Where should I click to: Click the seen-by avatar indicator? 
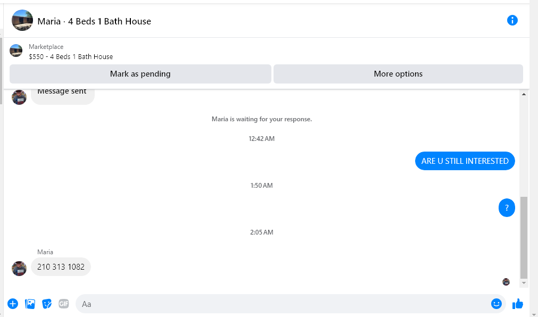[506, 282]
